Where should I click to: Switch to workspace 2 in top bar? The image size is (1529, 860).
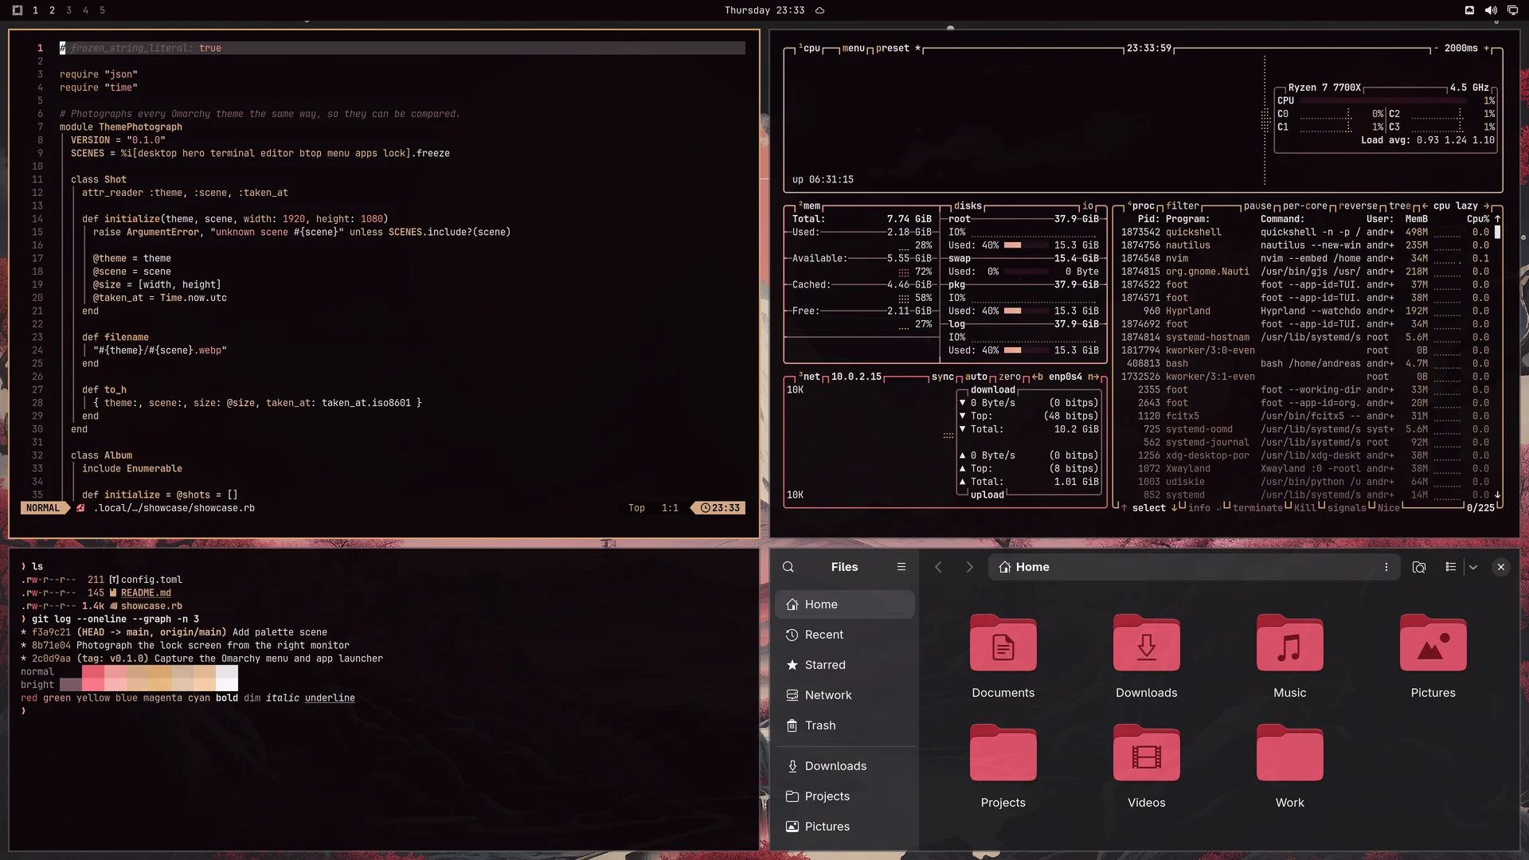(x=52, y=10)
